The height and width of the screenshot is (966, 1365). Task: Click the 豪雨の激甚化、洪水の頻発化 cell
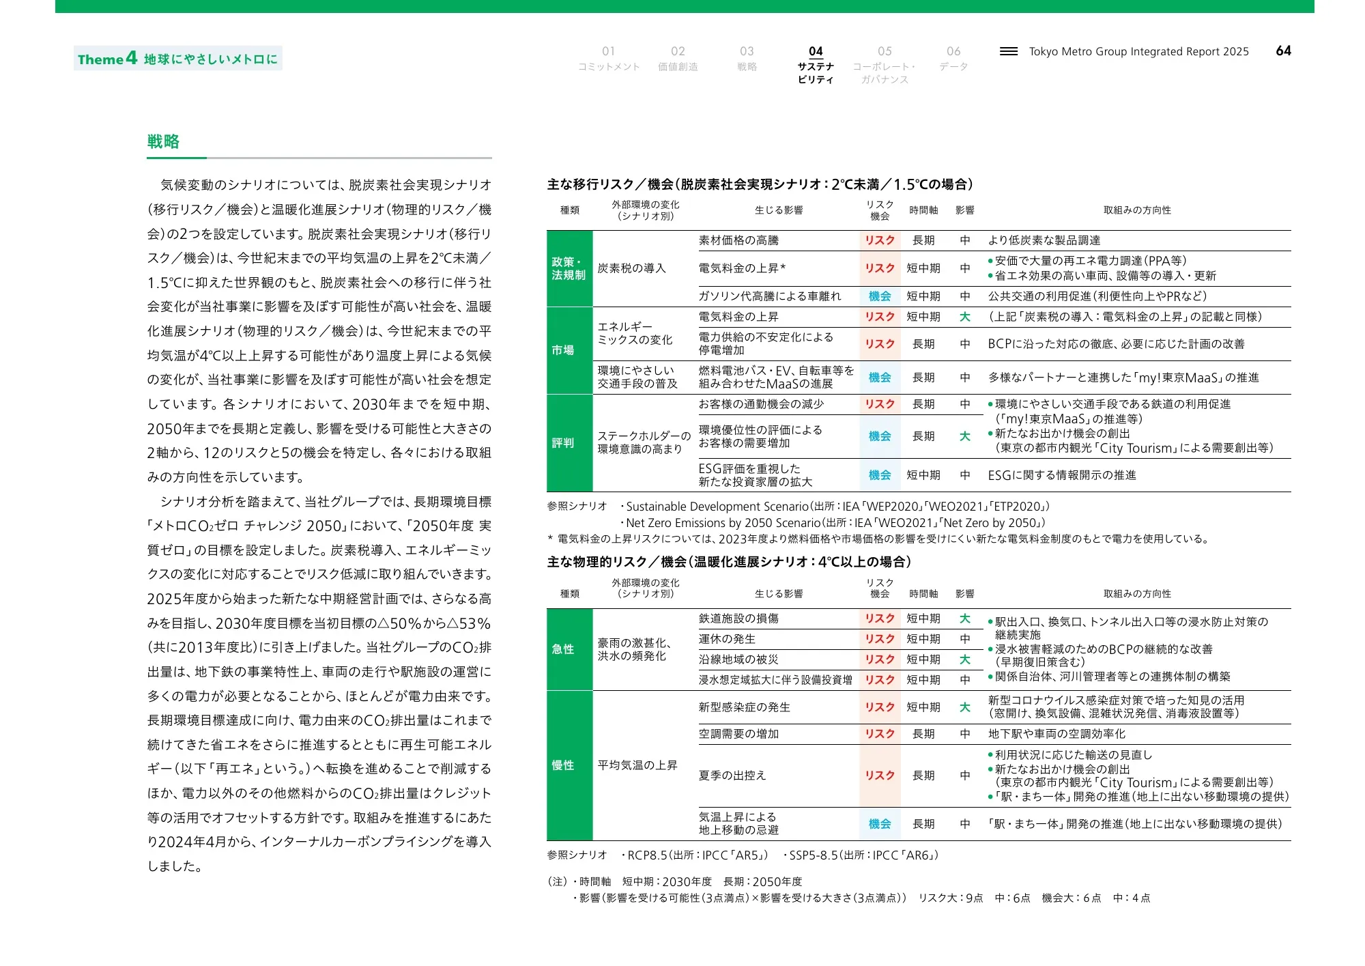pos(635,649)
